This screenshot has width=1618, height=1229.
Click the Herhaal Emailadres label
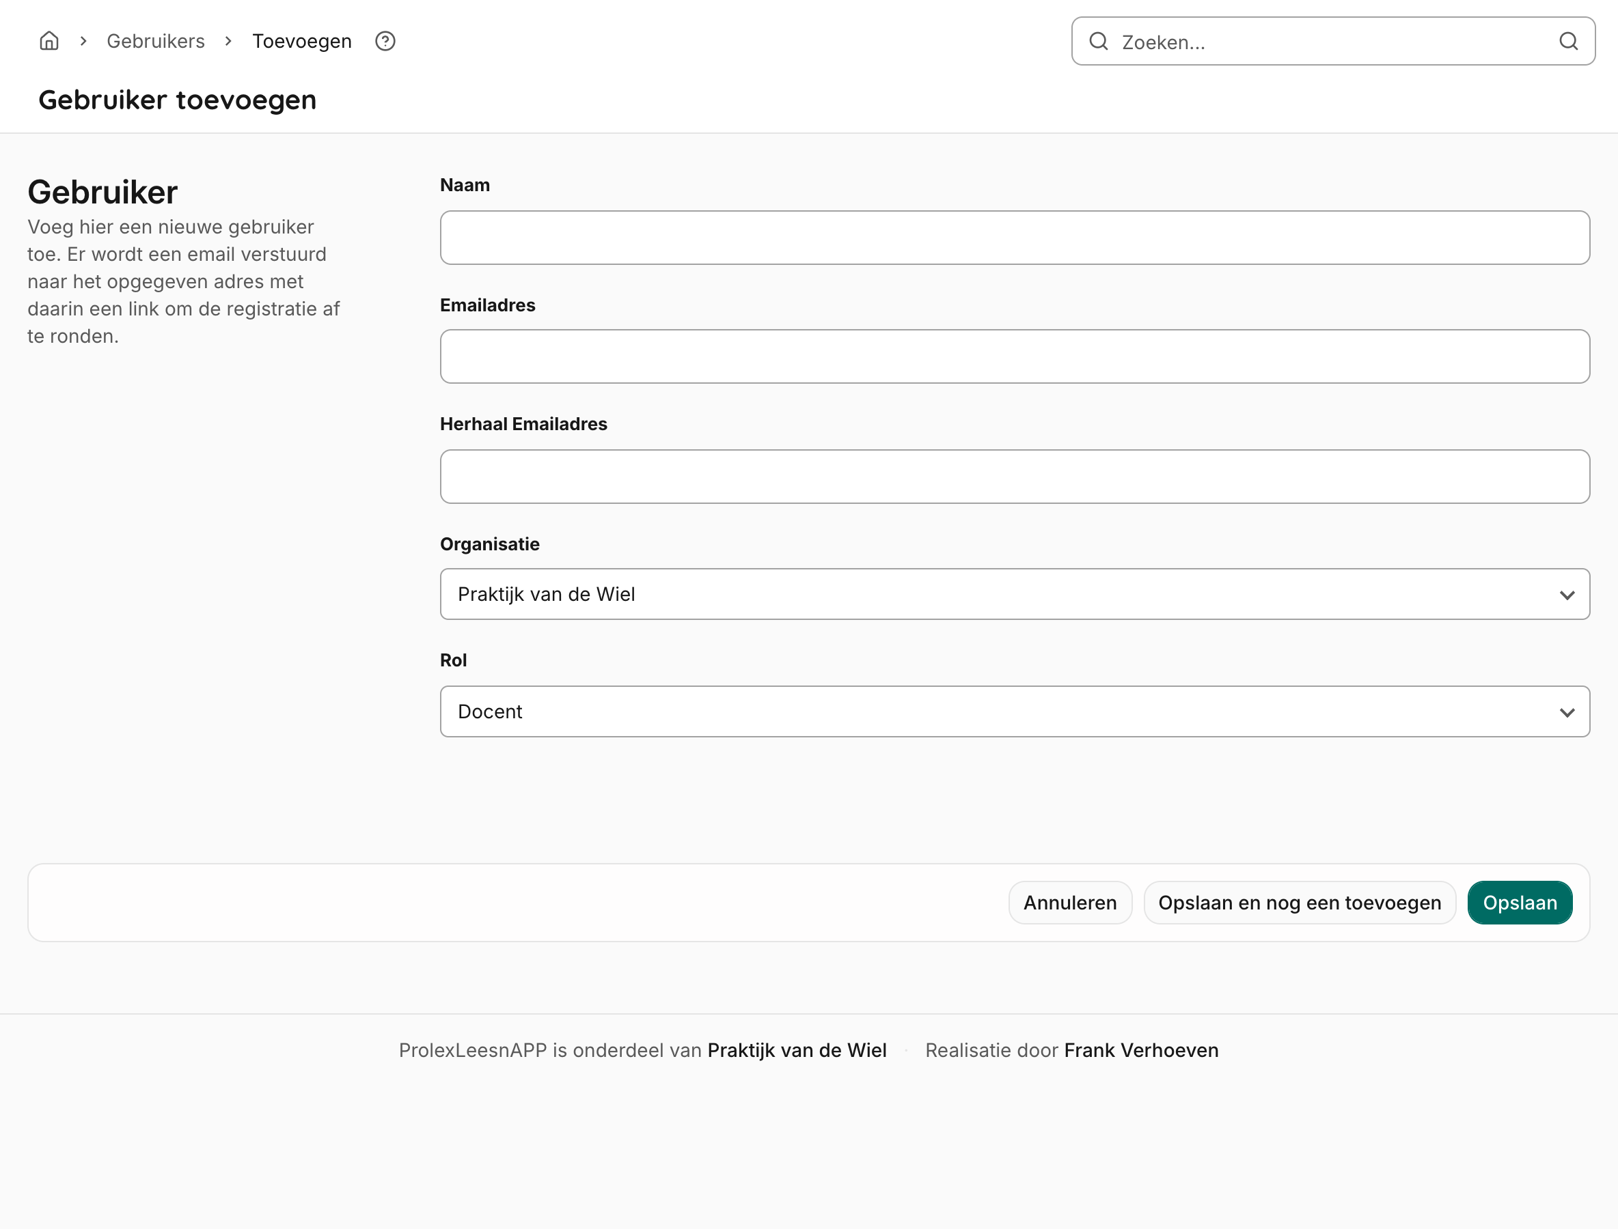click(x=523, y=424)
